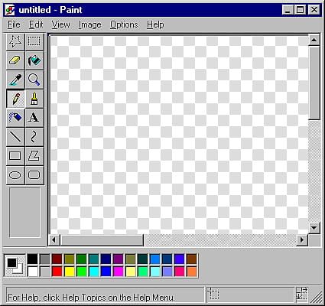Select the Ellipse tool

tap(15, 175)
